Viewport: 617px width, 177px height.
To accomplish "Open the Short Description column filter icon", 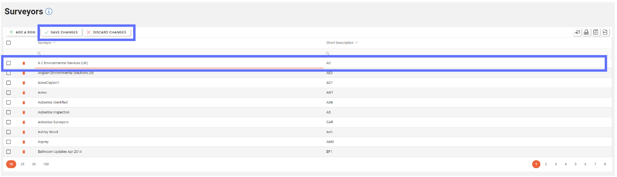I will (356, 43).
